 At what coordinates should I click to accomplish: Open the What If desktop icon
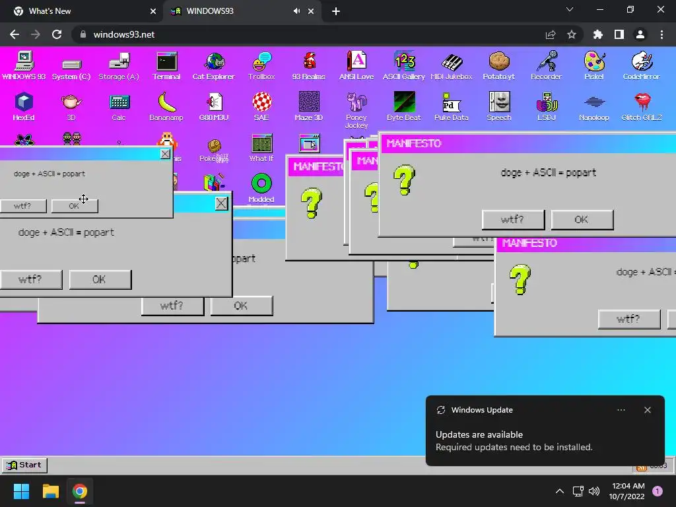pos(261,147)
